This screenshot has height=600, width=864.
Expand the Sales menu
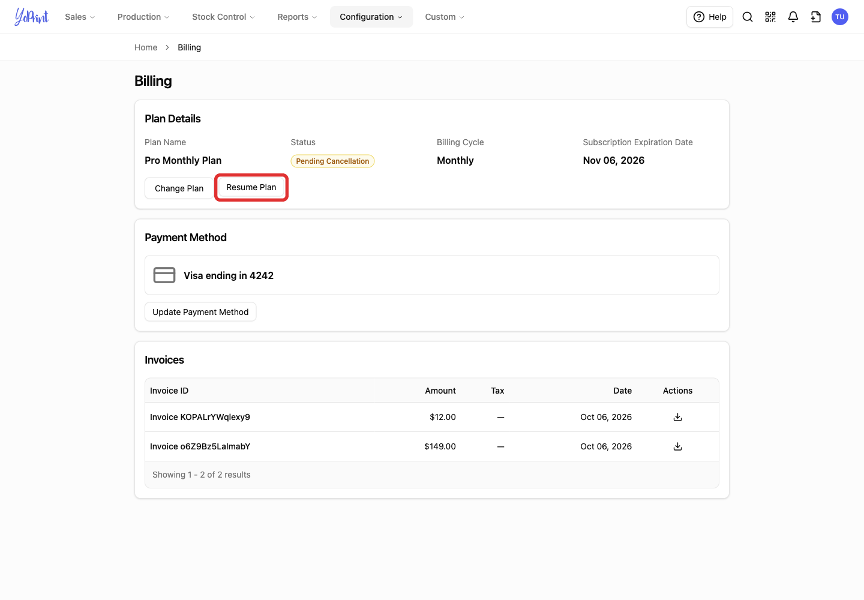(x=80, y=17)
